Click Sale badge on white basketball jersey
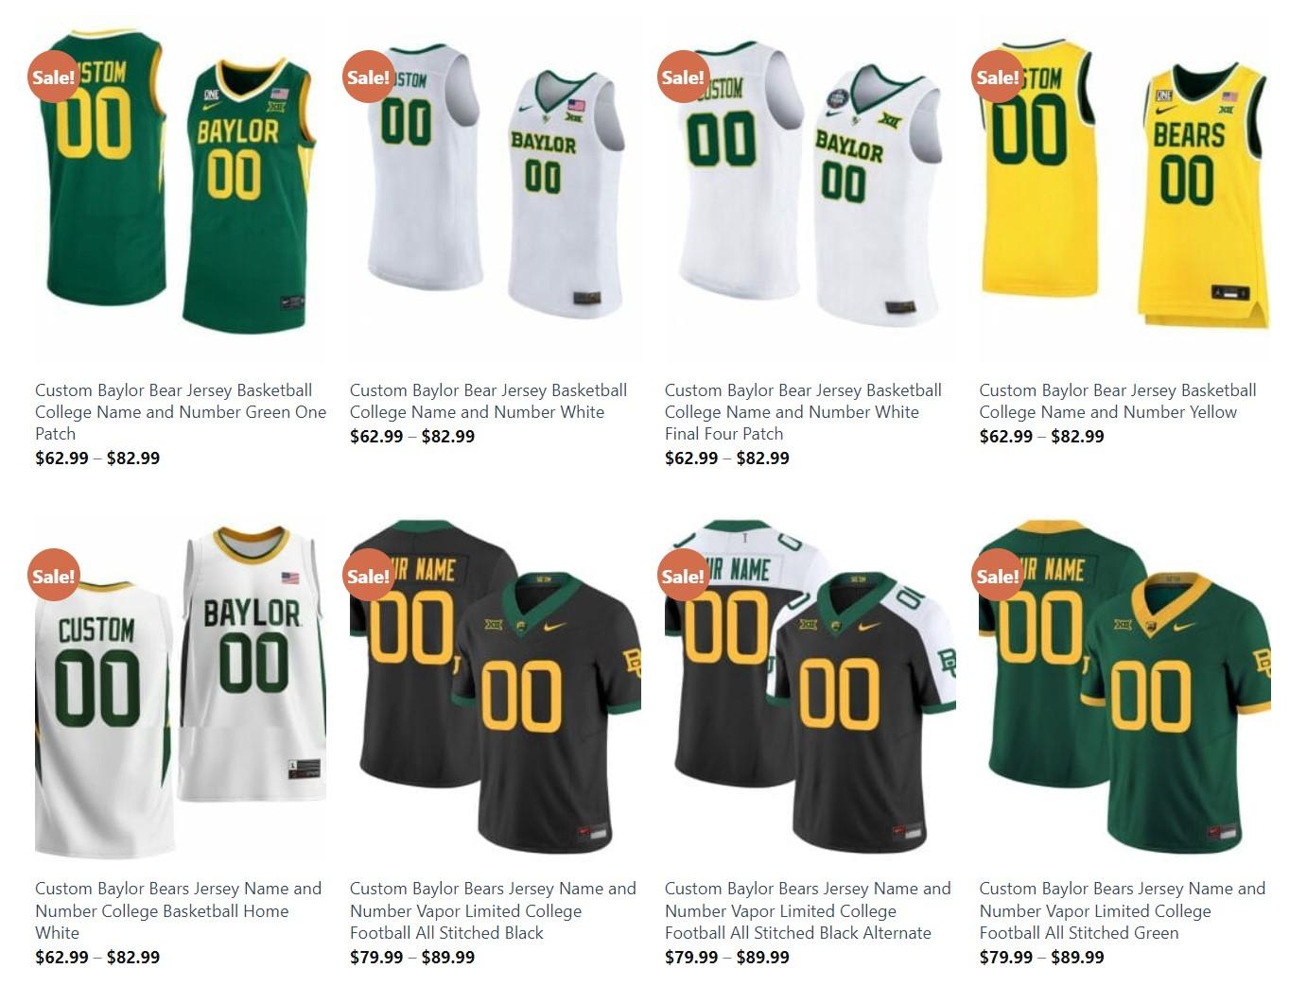Image resolution: width=1307 pixels, height=1003 pixels. coord(368,77)
